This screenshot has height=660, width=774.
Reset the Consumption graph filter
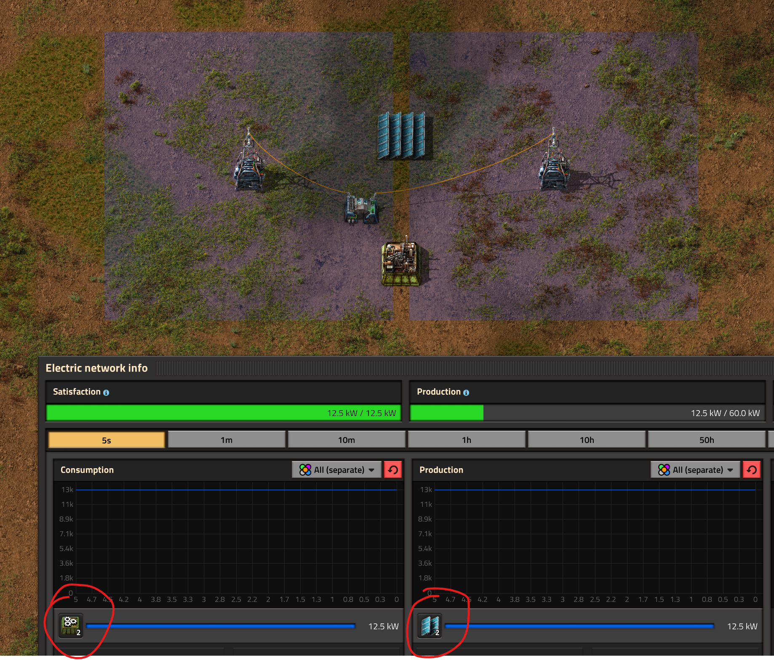pyautogui.click(x=393, y=469)
